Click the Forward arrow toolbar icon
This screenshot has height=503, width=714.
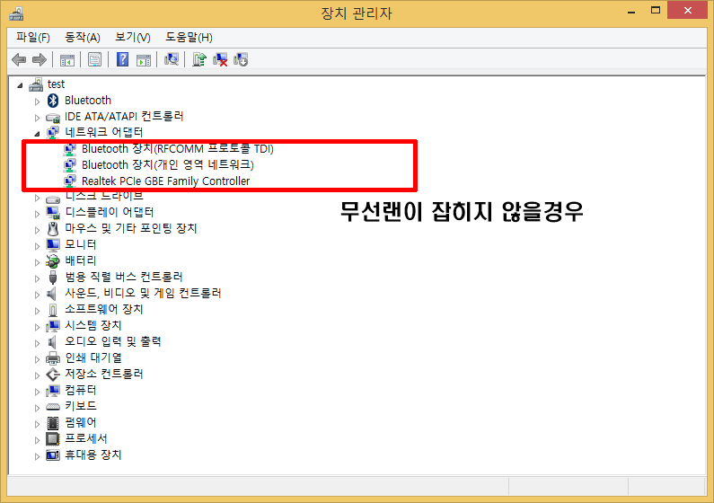coord(40,59)
